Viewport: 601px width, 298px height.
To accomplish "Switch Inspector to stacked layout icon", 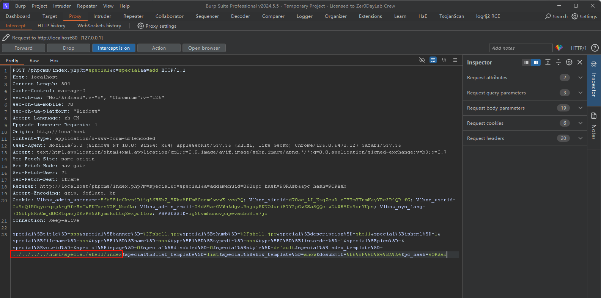I will pyautogui.click(x=536, y=62).
